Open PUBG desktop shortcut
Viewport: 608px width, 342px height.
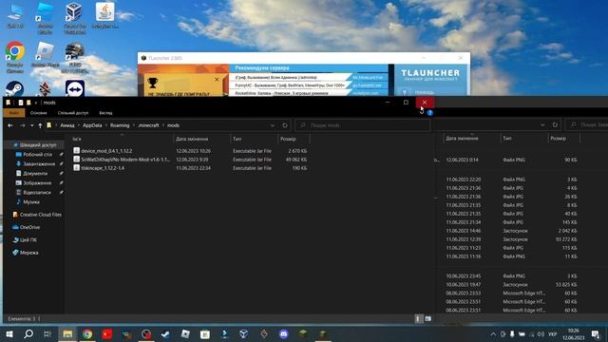coord(75,57)
